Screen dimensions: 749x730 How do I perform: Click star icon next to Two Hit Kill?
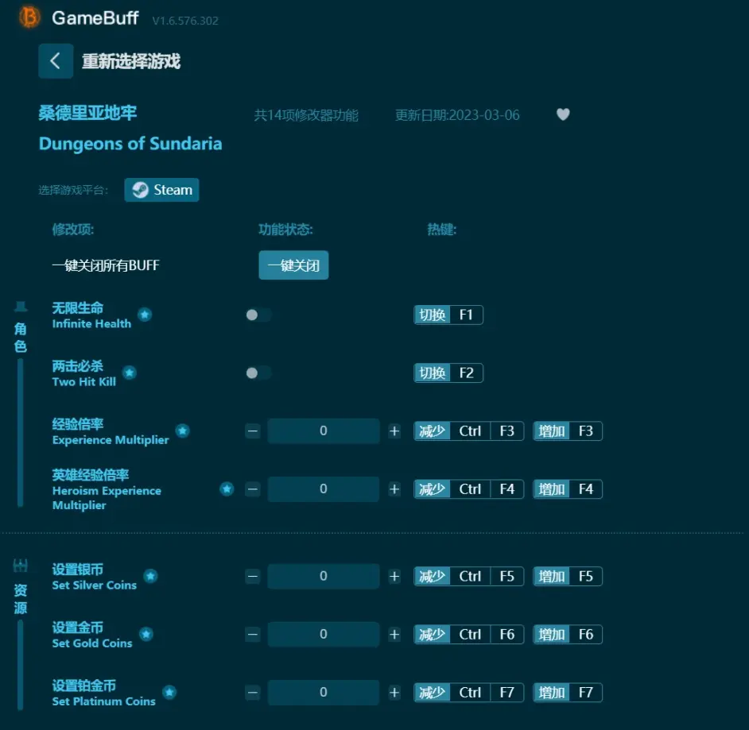click(129, 373)
